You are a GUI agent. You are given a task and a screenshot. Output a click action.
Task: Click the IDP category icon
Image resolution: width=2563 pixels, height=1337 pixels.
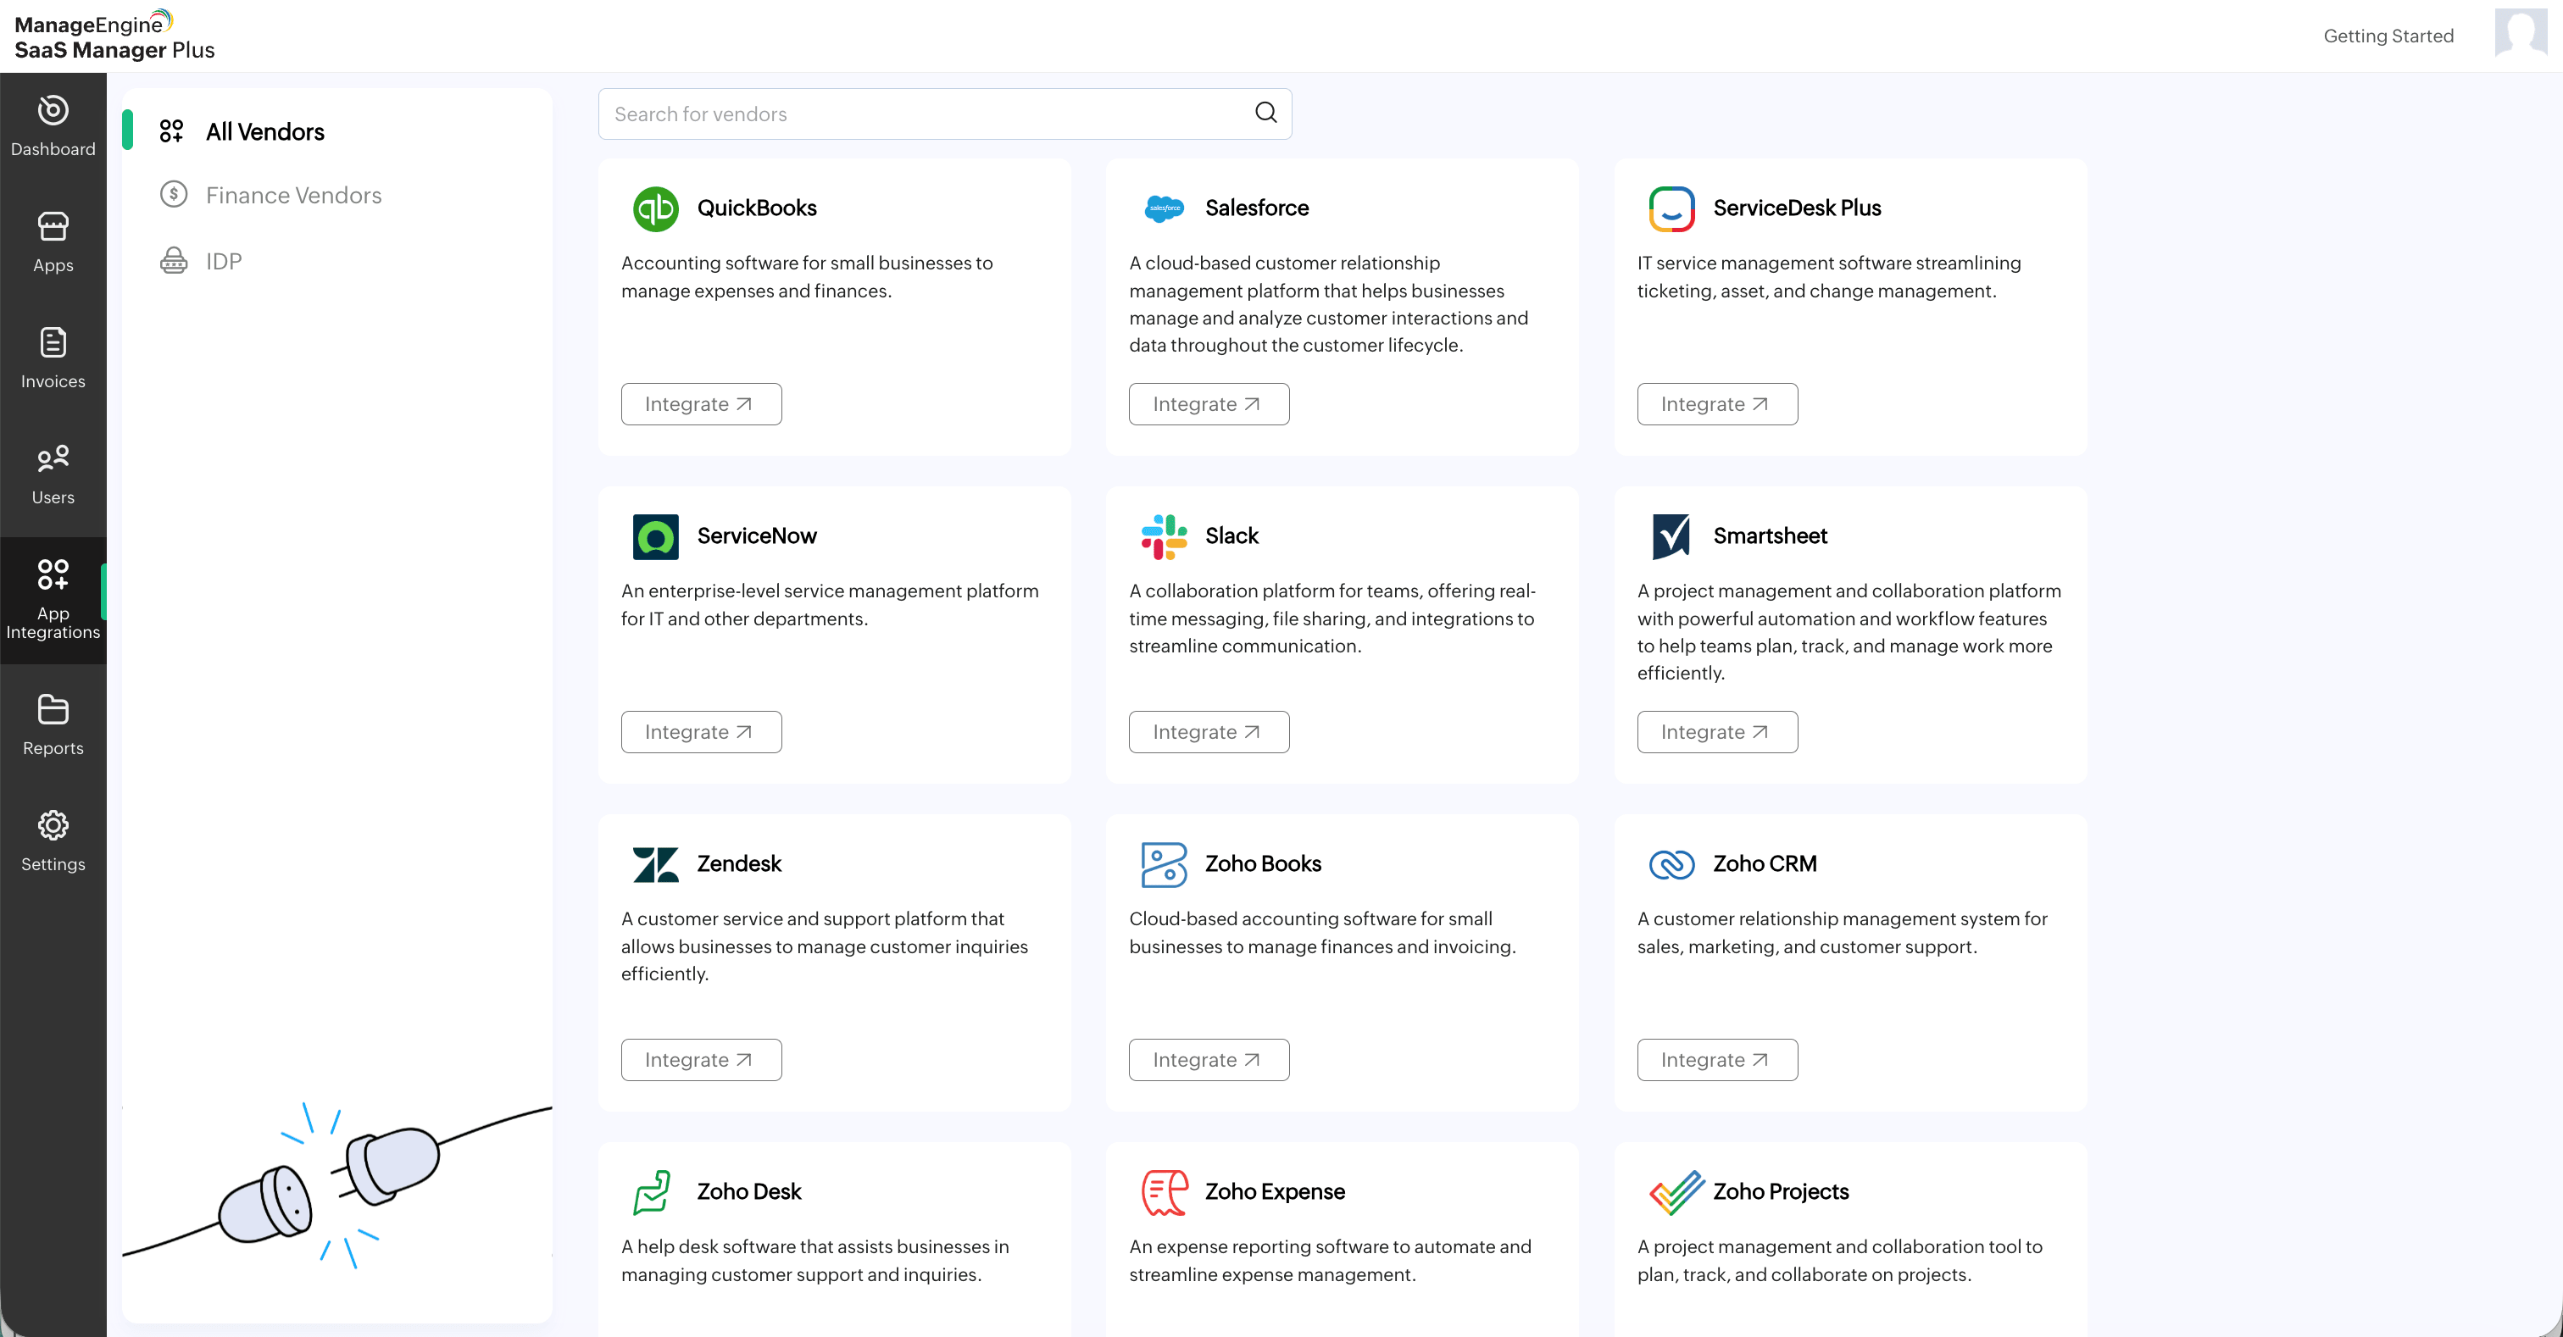pyautogui.click(x=173, y=261)
